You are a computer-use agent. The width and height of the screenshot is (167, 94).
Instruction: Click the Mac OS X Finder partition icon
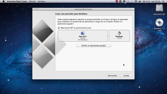[83, 33]
